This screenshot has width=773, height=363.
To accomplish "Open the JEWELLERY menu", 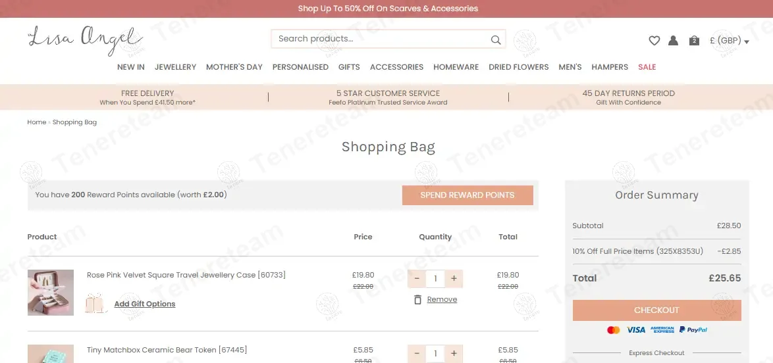I will pos(176,67).
